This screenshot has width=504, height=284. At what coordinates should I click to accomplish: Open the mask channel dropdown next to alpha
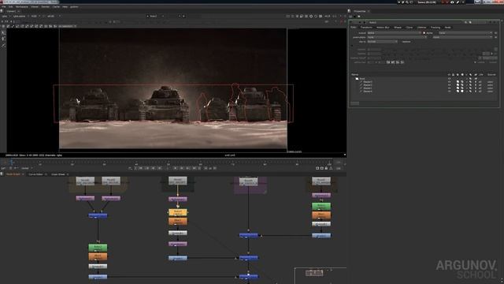tap(465, 33)
